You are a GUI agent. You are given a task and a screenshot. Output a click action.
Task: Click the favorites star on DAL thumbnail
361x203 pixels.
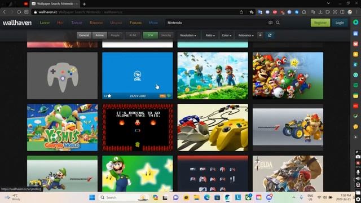click(x=109, y=96)
